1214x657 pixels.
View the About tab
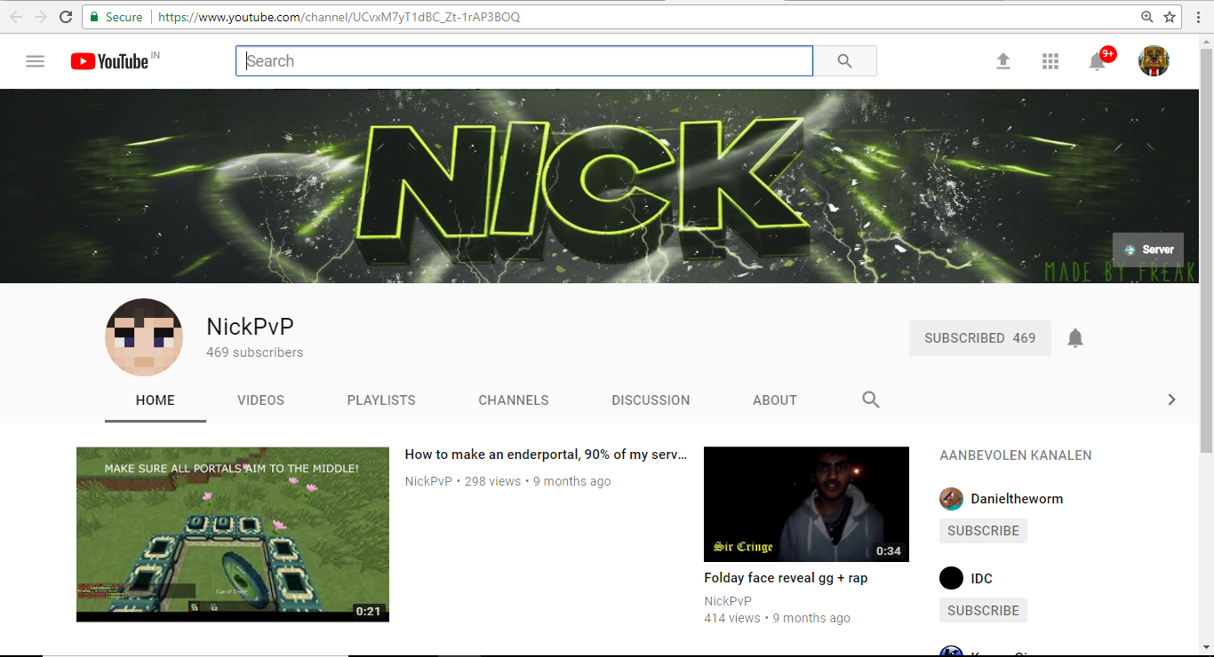[775, 400]
